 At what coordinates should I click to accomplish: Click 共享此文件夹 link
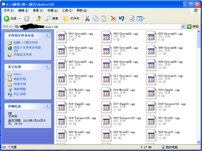(23, 55)
